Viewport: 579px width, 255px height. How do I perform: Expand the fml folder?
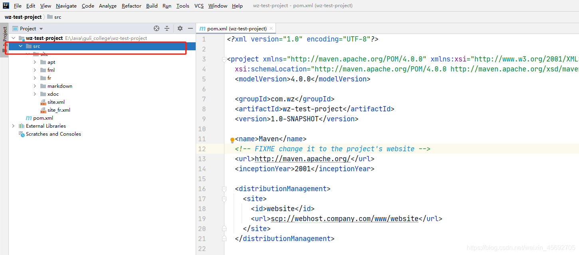coord(35,70)
